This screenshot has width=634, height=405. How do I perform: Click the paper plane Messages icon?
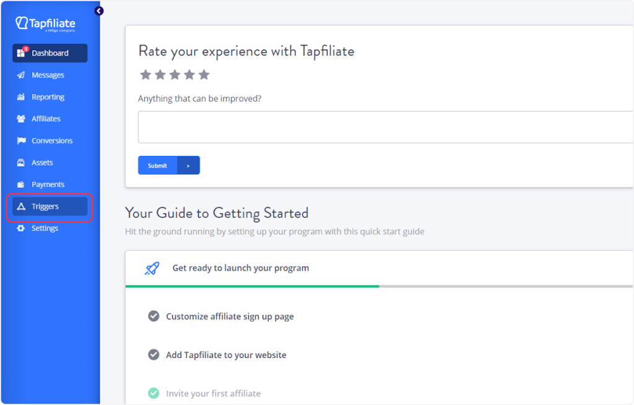(x=21, y=75)
